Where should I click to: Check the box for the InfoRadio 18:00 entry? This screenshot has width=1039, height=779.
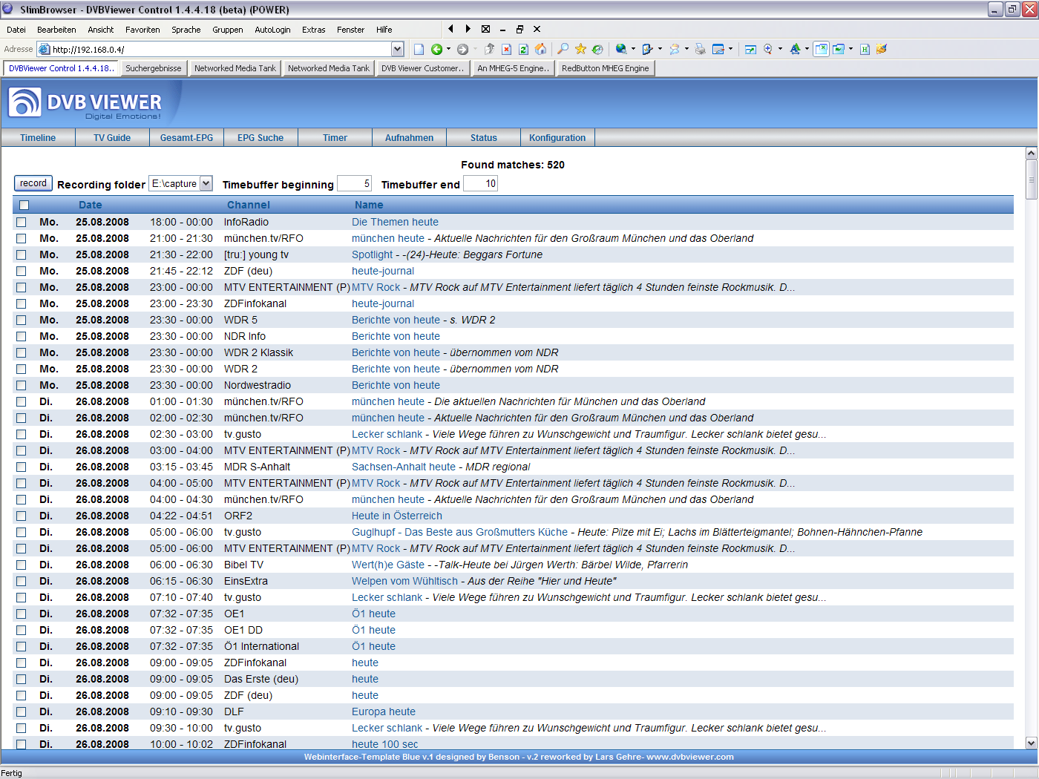point(22,222)
